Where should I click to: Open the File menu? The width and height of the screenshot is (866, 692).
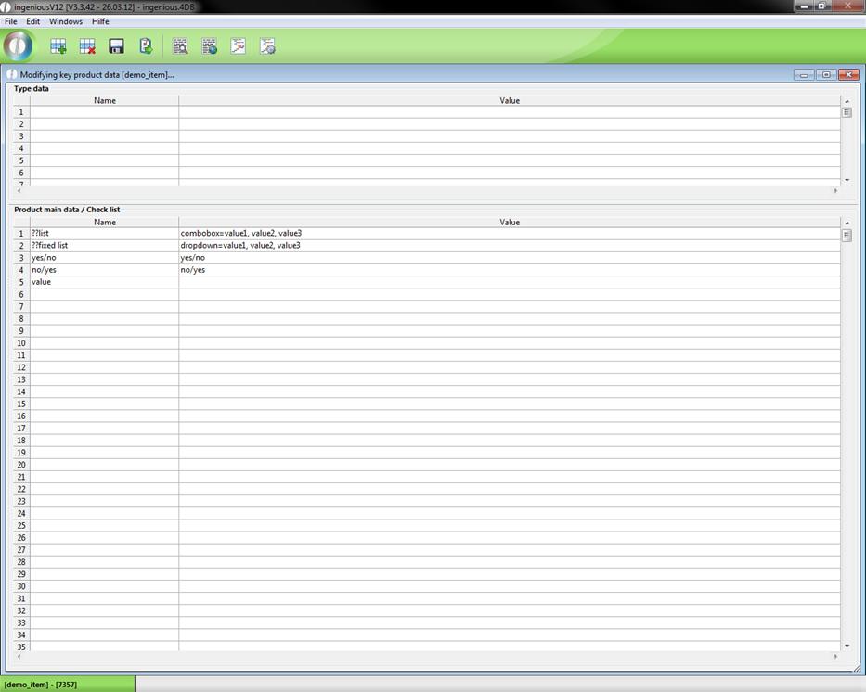(x=11, y=21)
